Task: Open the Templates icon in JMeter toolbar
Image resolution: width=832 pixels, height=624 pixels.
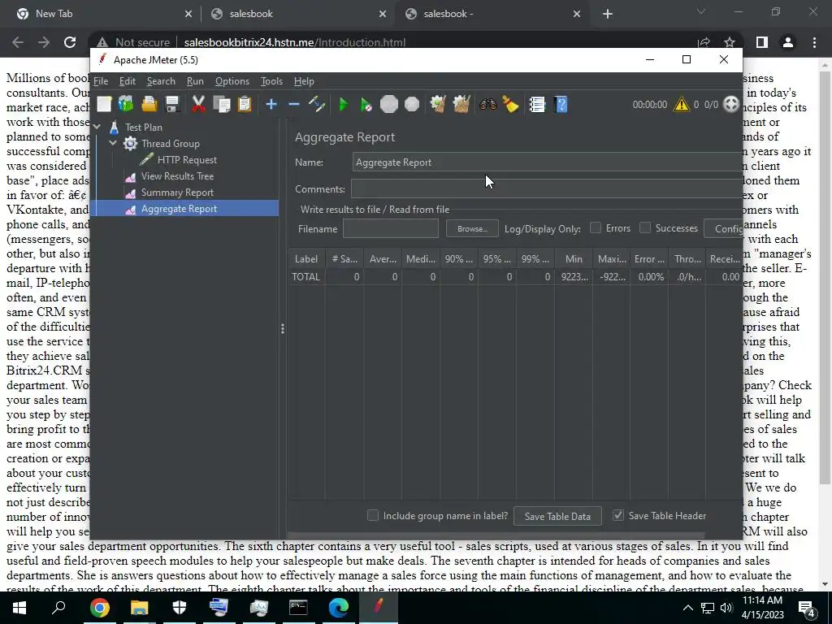Action: click(126, 105)
